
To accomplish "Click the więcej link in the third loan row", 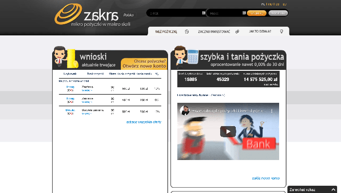I will tap(87, 114).
